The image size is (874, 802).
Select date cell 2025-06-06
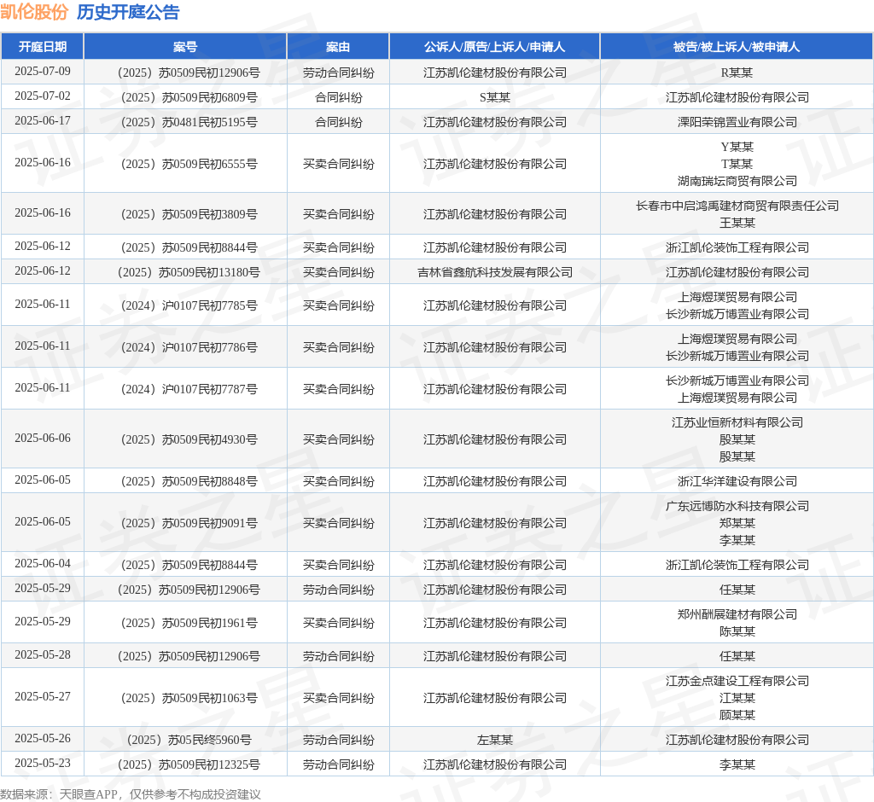pyautogui.click(x=43, y=438)
